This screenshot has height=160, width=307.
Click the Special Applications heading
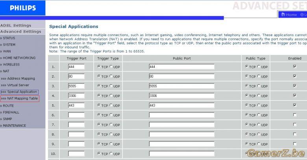point(74,27)
